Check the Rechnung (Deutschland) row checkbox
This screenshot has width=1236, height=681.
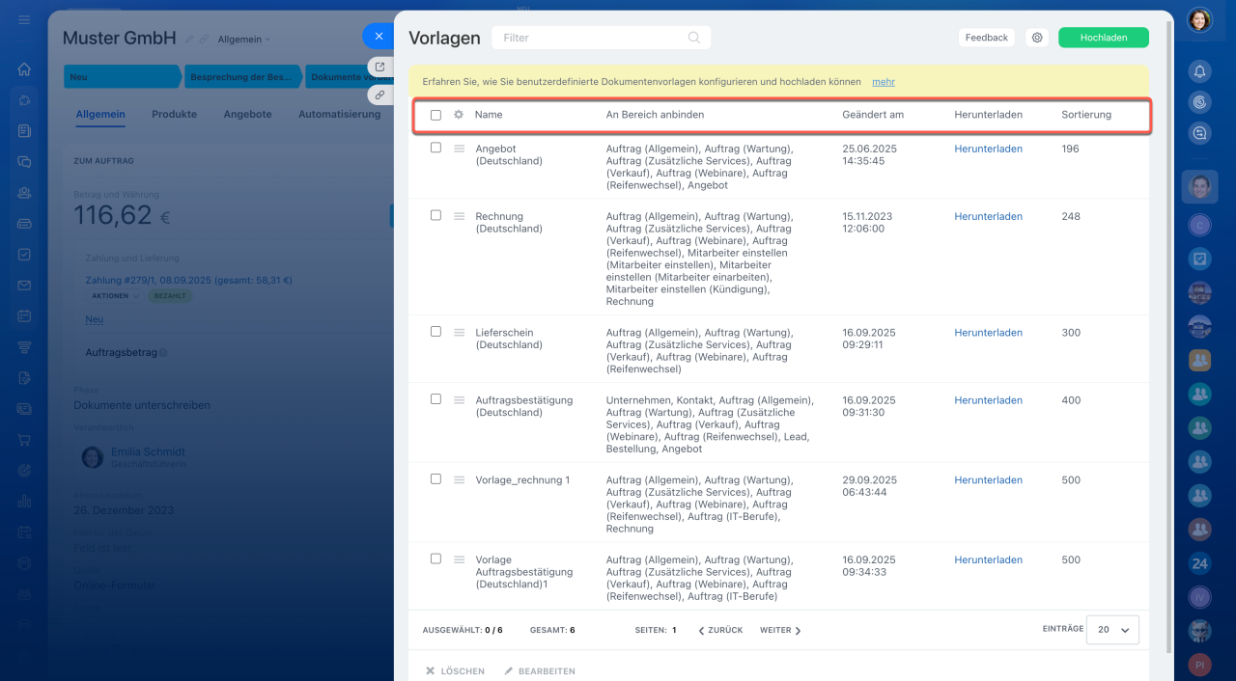435,215
